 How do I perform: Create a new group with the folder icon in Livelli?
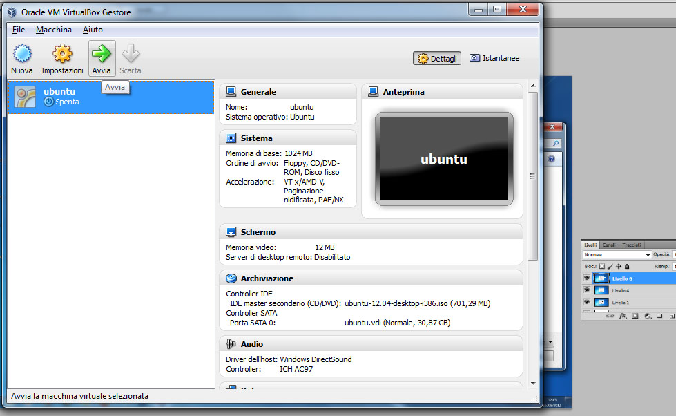[660, 316]
